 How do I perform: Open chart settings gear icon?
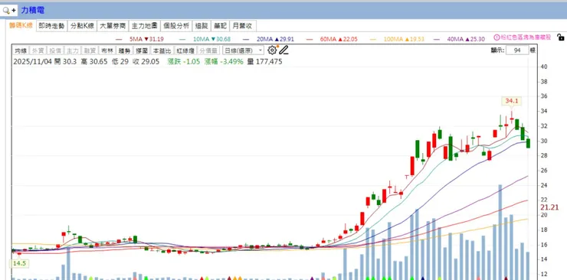(272, 50)
